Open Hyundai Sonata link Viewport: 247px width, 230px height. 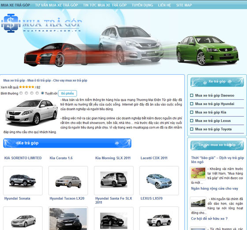coord(17,198)
